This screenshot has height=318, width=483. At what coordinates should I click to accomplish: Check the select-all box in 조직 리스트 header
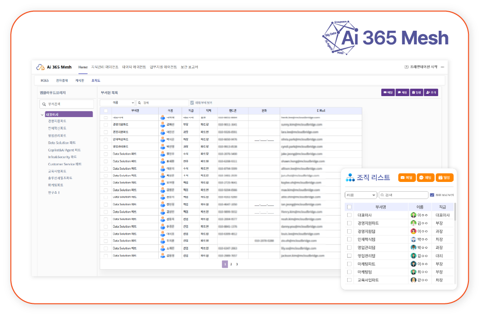349,207
